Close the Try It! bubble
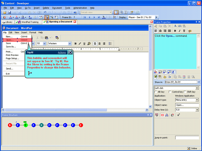This screenshot has height=151, width=202. [70, 53]
